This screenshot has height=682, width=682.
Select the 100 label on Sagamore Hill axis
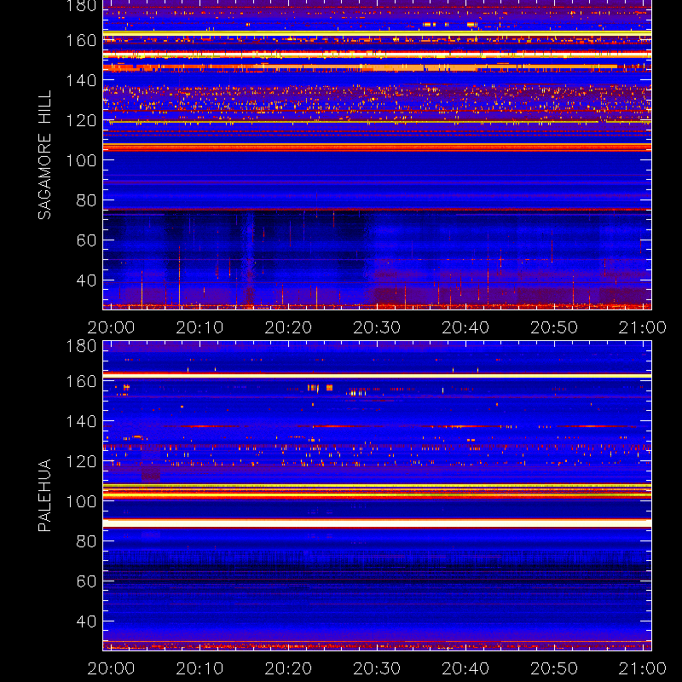81,160
